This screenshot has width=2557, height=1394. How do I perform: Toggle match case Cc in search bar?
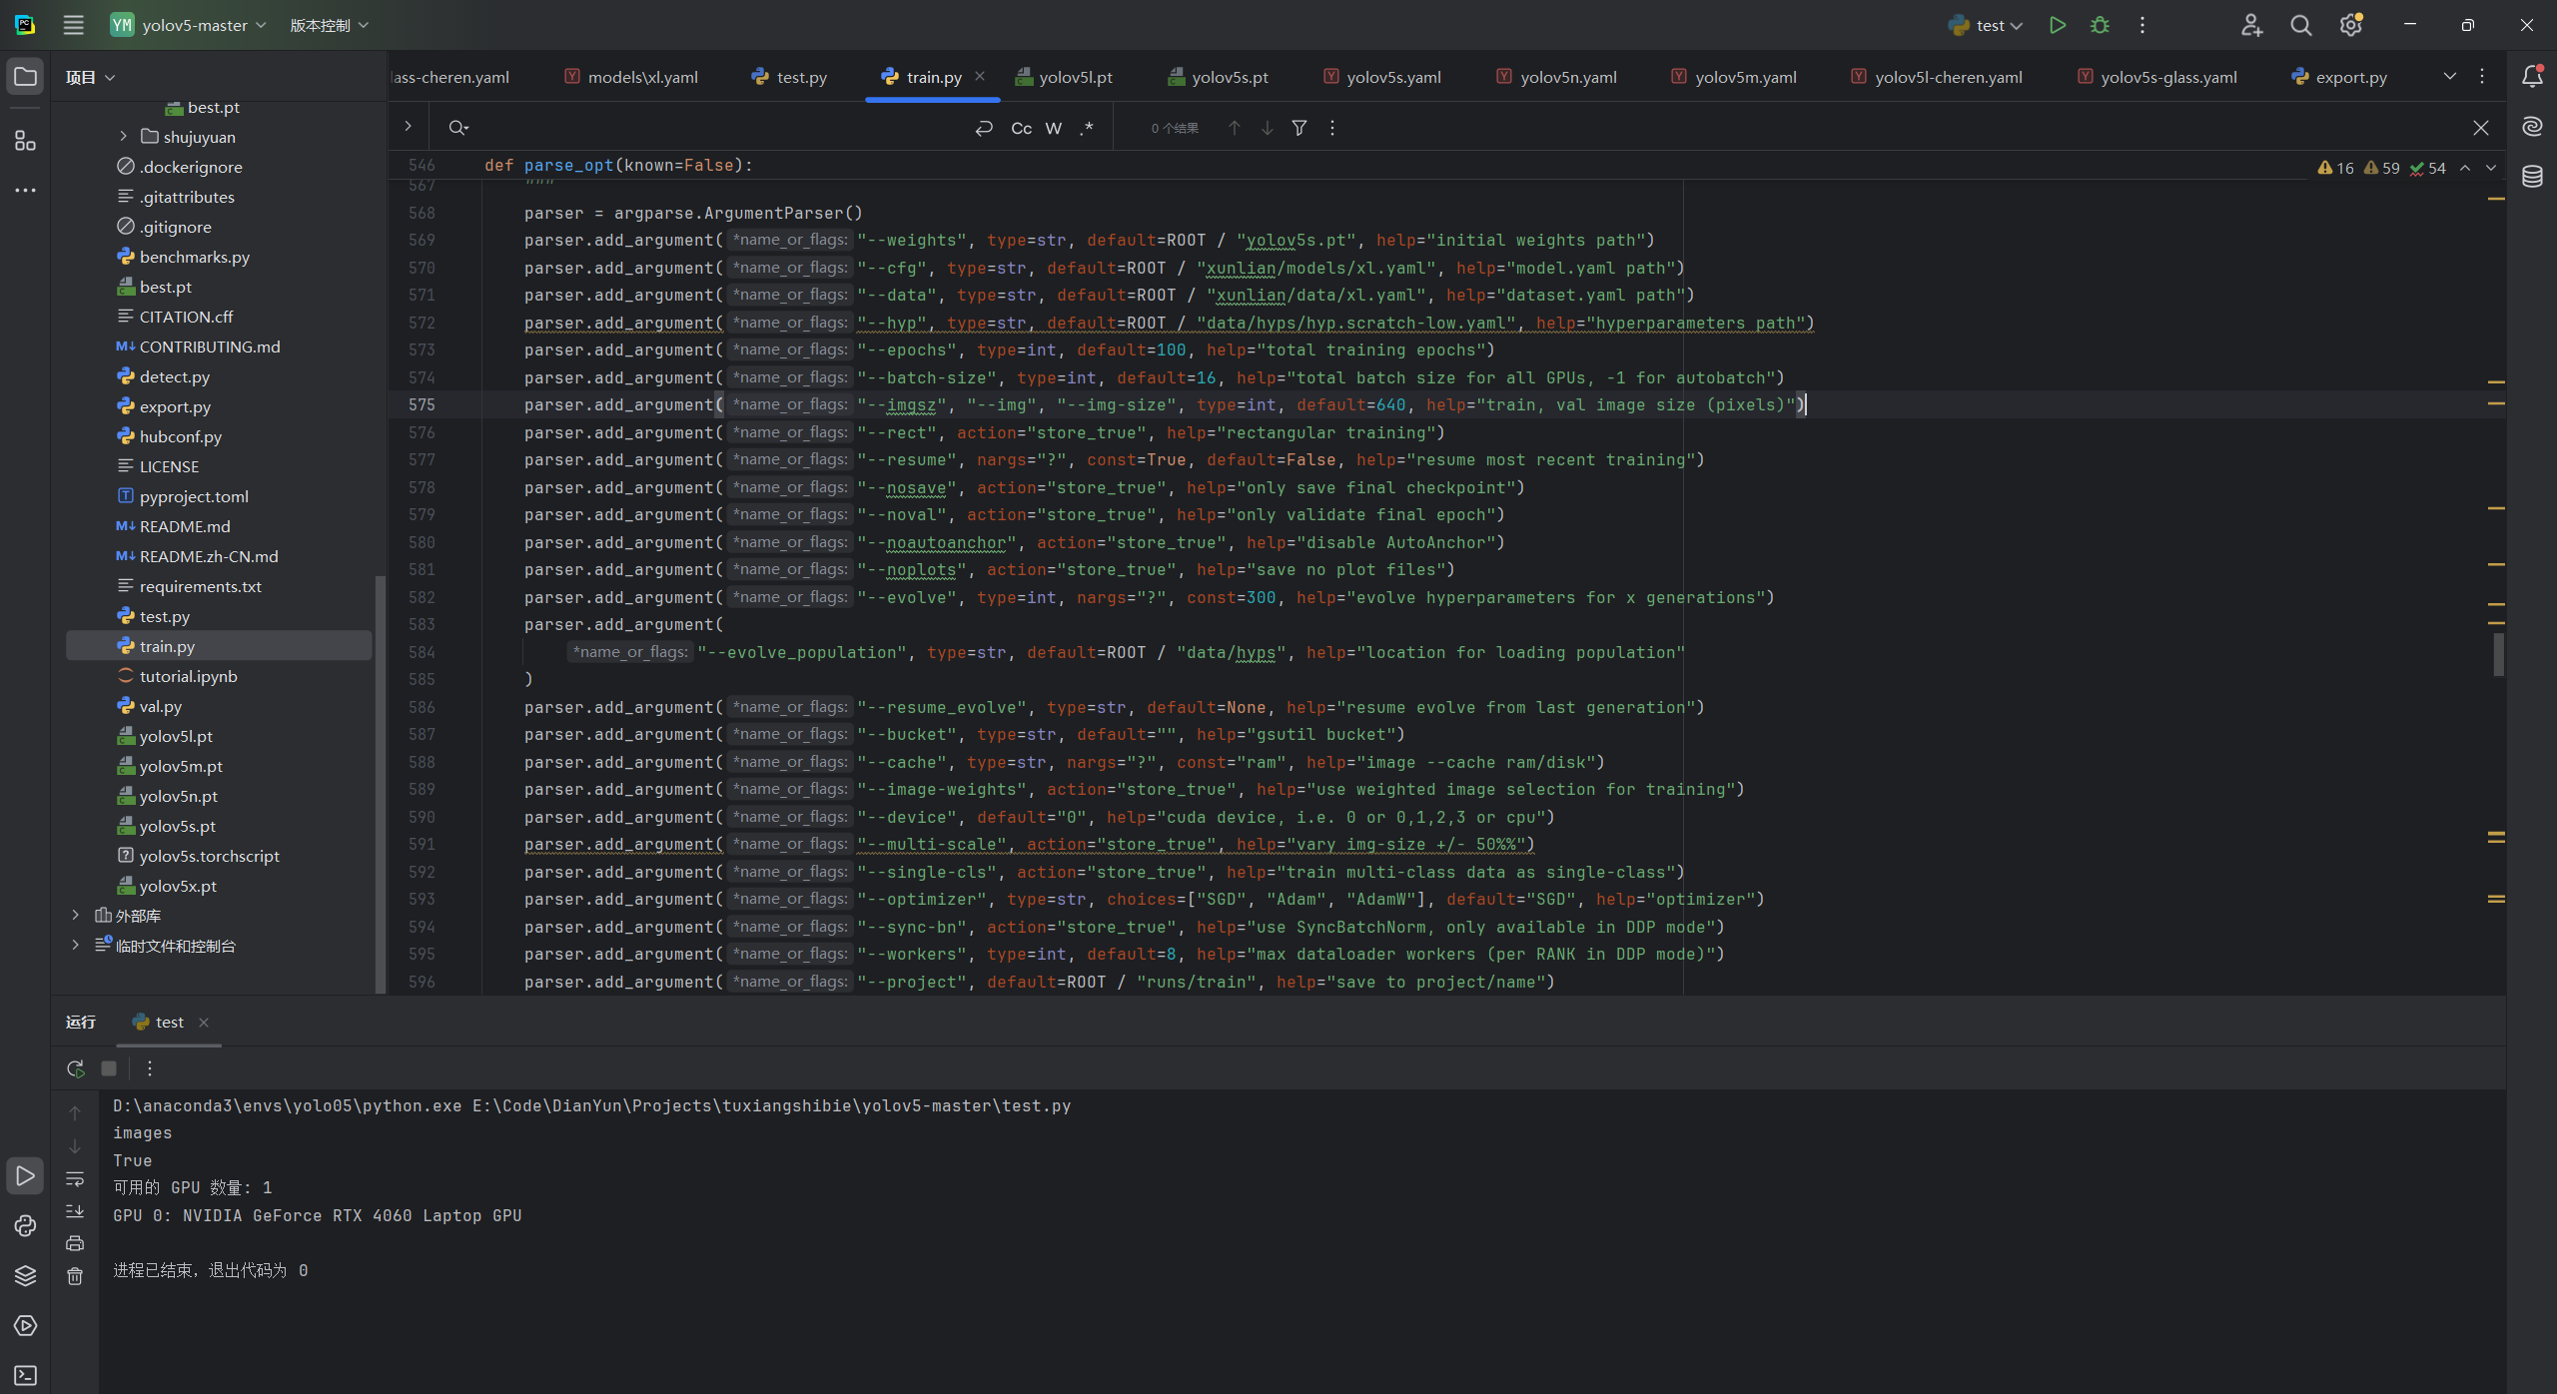tap(1021, 128)
